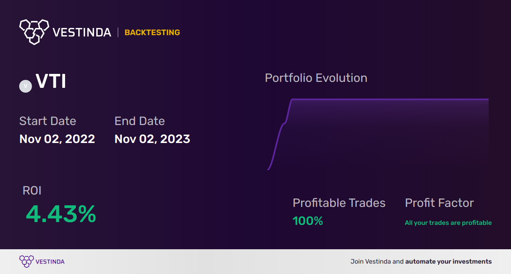
Task: Click the VESTINDA header wordmark
Action: (82, 32)
